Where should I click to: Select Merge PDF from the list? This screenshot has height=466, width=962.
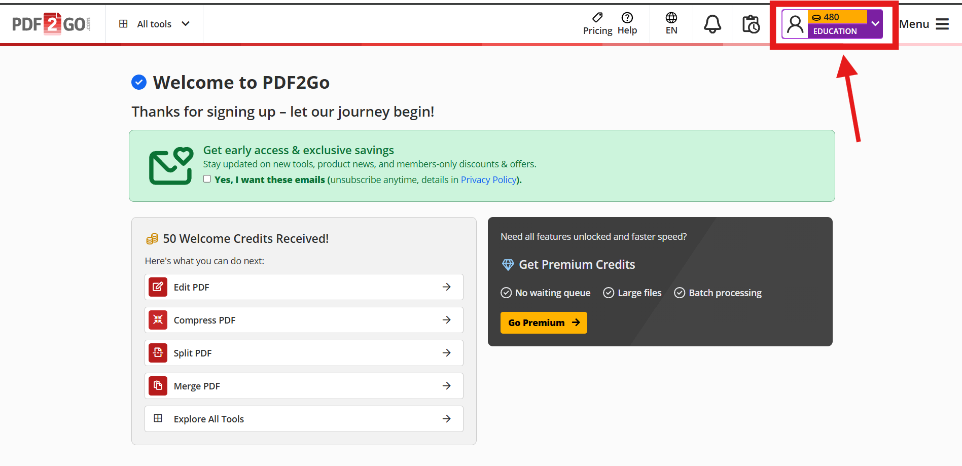tap(304, 386)
